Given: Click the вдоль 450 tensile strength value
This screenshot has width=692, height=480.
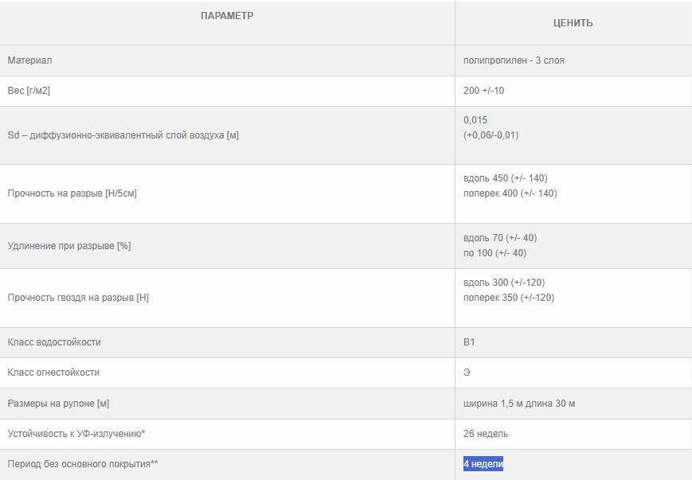Looking at the screenshot, I should (x=505, y=178).
